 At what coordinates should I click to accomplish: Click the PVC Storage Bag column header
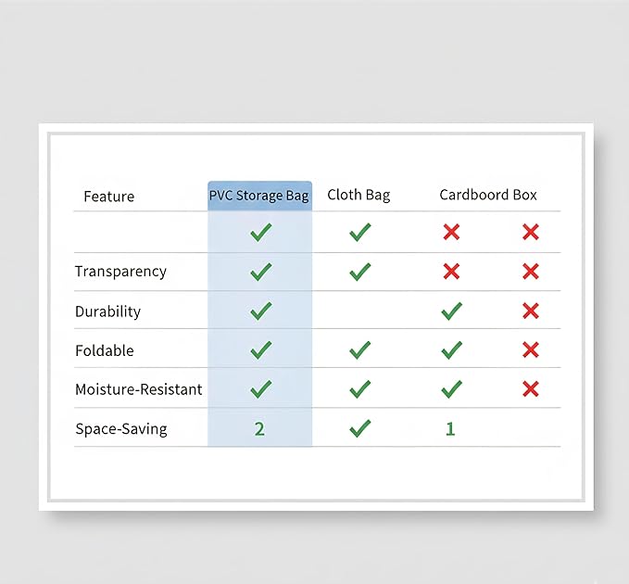point(259,196)
